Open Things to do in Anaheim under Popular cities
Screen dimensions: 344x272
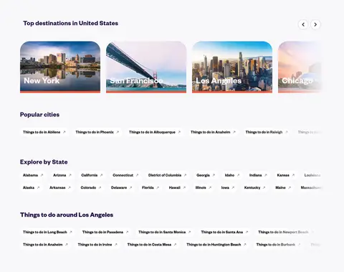213,132
